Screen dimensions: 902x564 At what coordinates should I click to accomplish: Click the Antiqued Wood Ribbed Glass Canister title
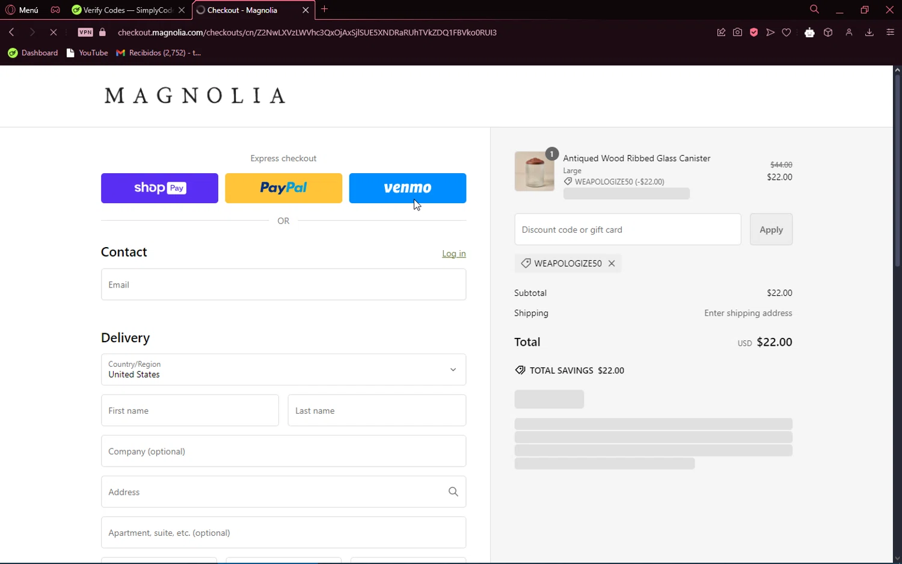click(637, 158)
